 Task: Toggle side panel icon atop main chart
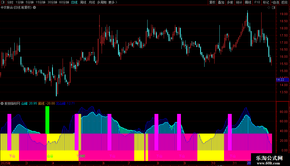(x=274, y=8)
